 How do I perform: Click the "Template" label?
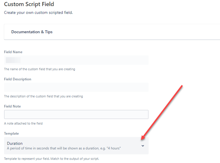pyautogui.click(x=11, y=134)
